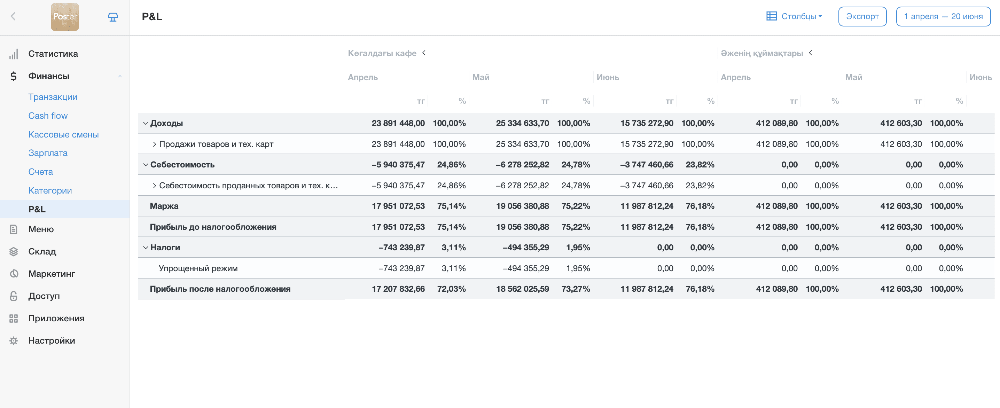Click the first Июнь column header
The image size is (1000, 408).
tap(608, 77)
